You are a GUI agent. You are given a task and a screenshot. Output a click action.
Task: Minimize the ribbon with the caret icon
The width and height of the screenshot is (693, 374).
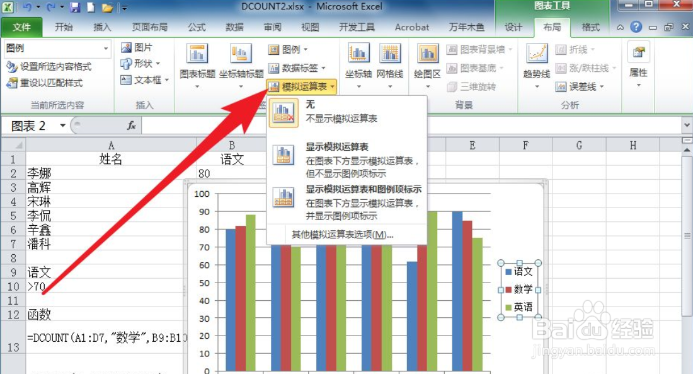click(x=620, y=28)
